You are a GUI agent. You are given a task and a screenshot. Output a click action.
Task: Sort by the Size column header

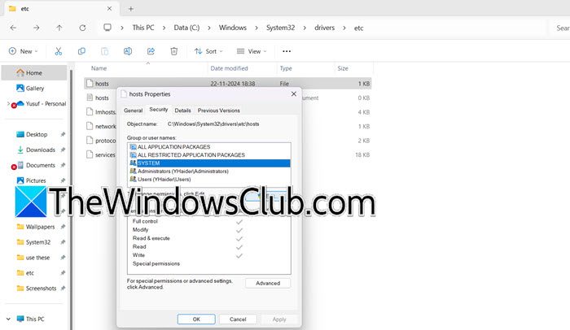pos(343,68)
